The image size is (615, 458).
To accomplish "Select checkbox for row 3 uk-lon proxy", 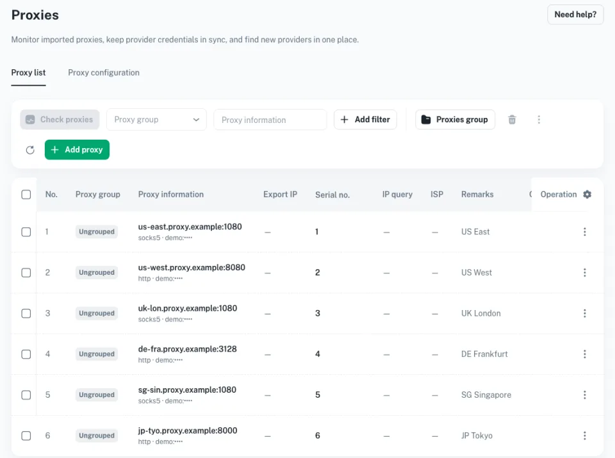I will pos(26,313).
